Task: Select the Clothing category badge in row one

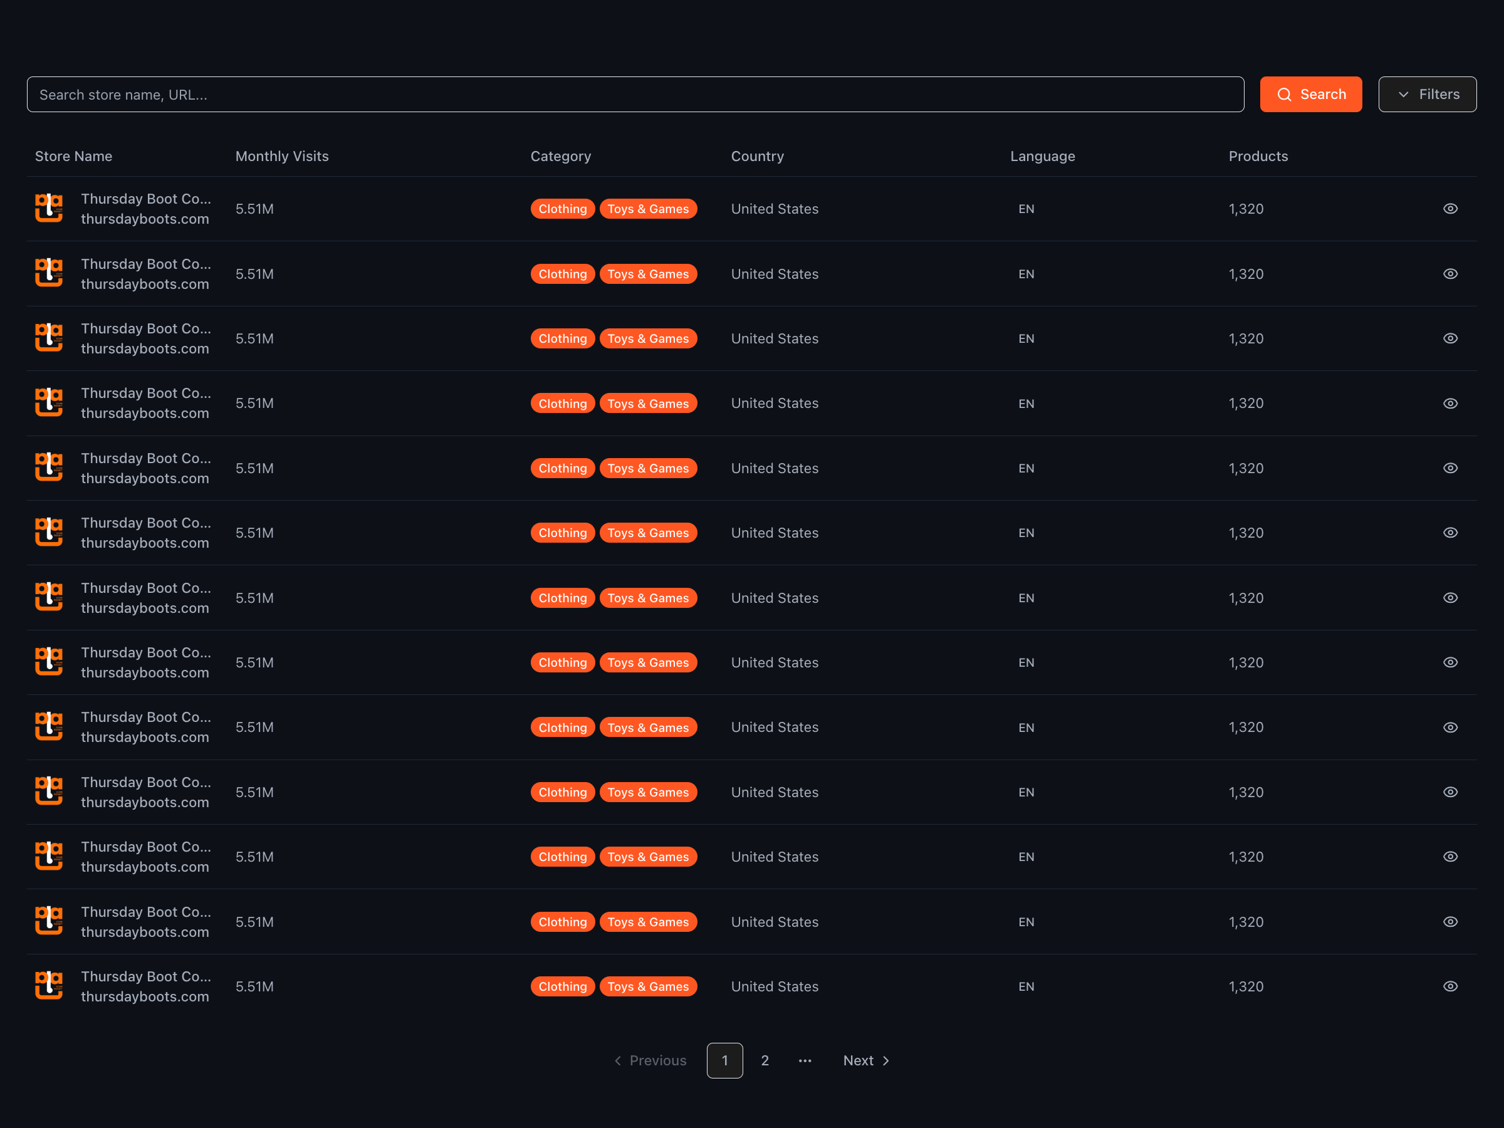Action: coord(562,208)
